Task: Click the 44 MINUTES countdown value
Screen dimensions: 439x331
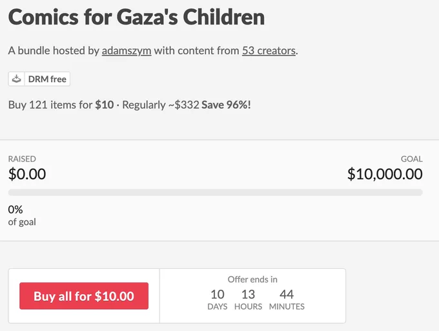Action: 287,299
